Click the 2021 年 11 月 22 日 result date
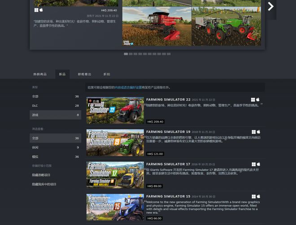296x225 pixels. (x=204, y=100)
